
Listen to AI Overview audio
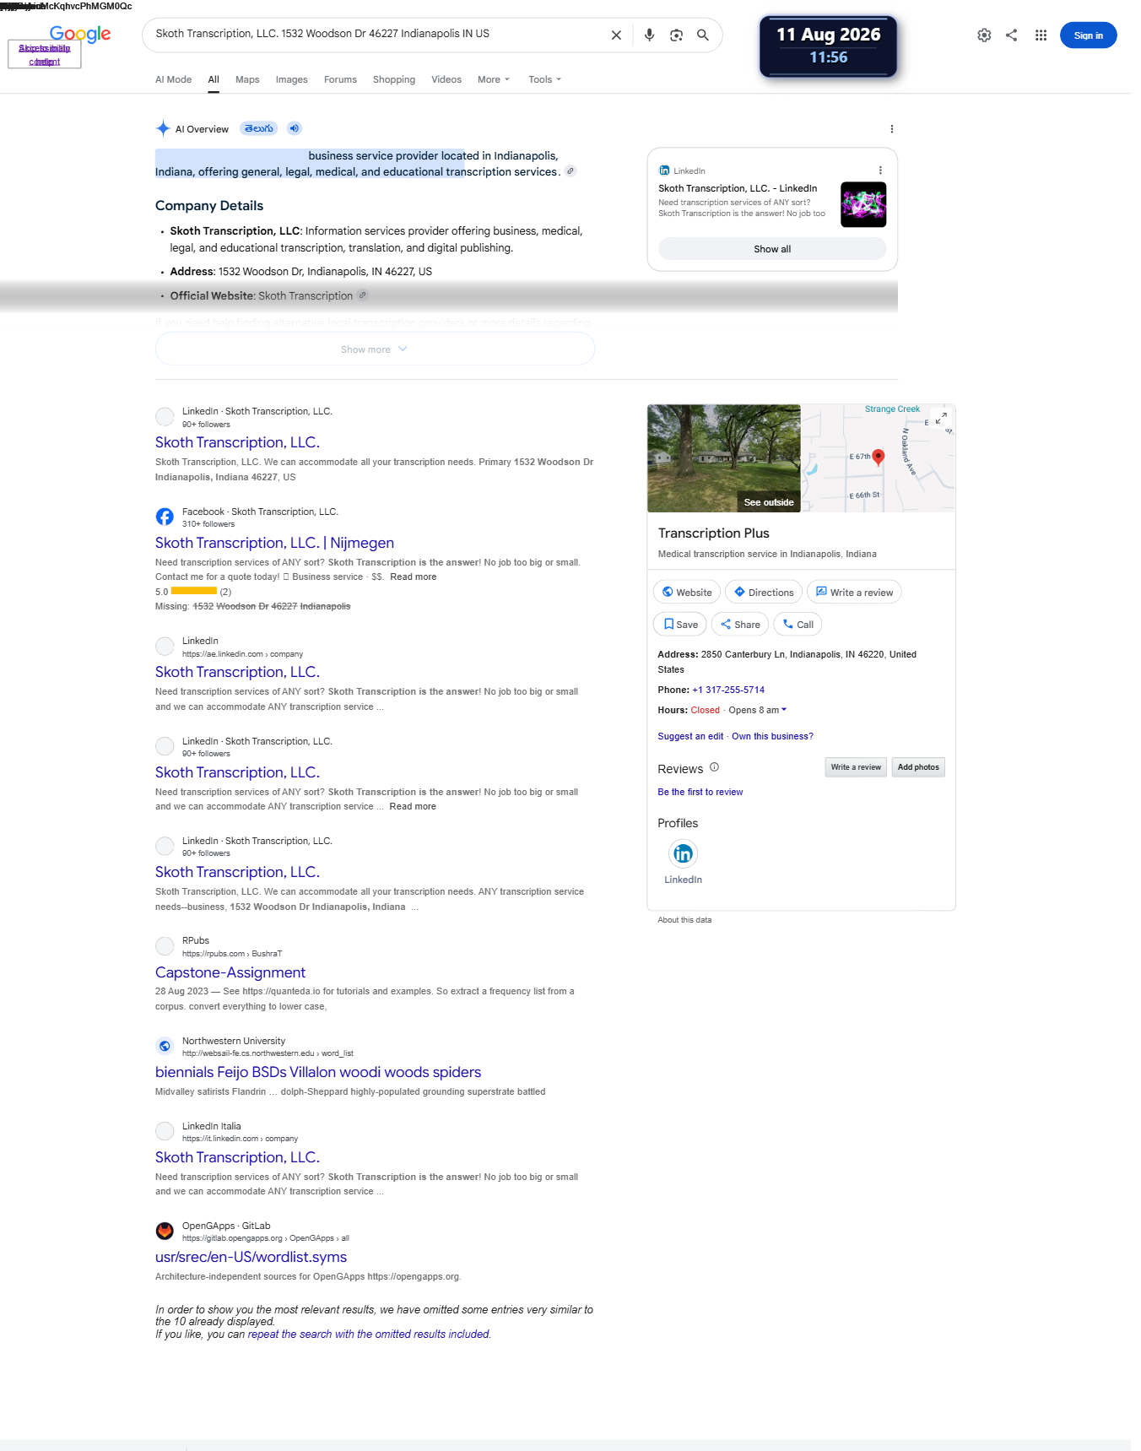(294, 128)
